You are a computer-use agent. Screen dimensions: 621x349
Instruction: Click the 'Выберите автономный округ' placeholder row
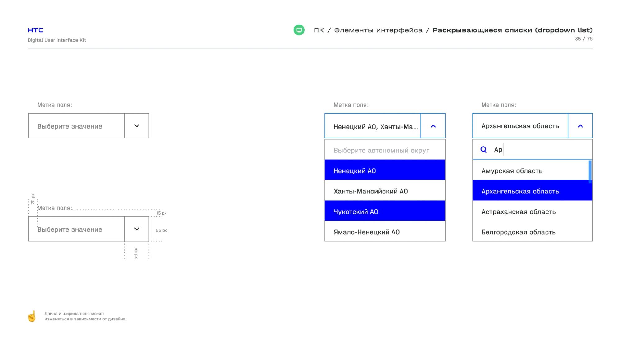(385, 150)
